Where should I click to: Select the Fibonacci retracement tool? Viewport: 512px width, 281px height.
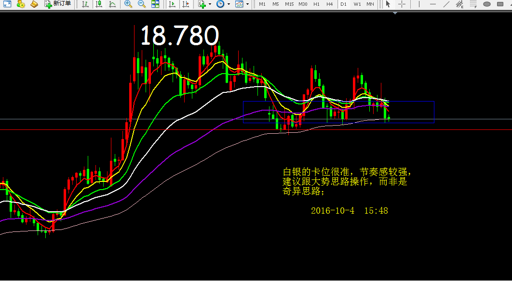tap(473, 4)
